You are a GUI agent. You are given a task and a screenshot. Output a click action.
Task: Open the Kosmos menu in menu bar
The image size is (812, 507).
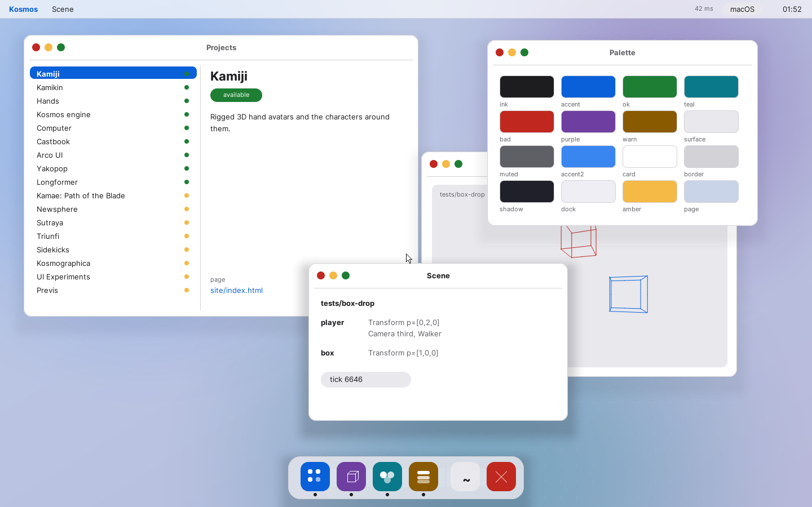click(24, 9)
